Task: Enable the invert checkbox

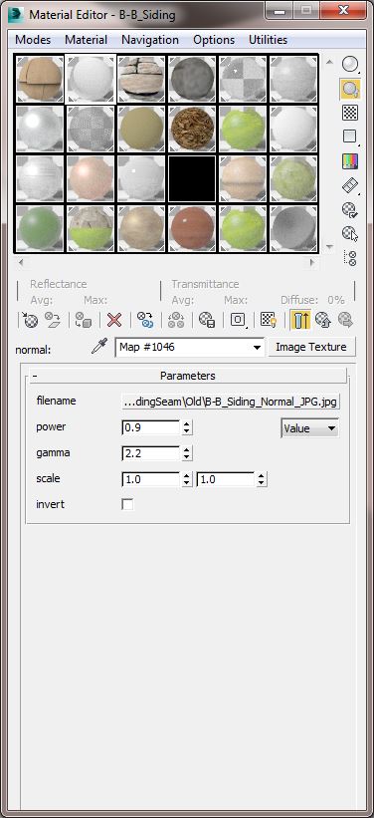Action: point(127,504)
